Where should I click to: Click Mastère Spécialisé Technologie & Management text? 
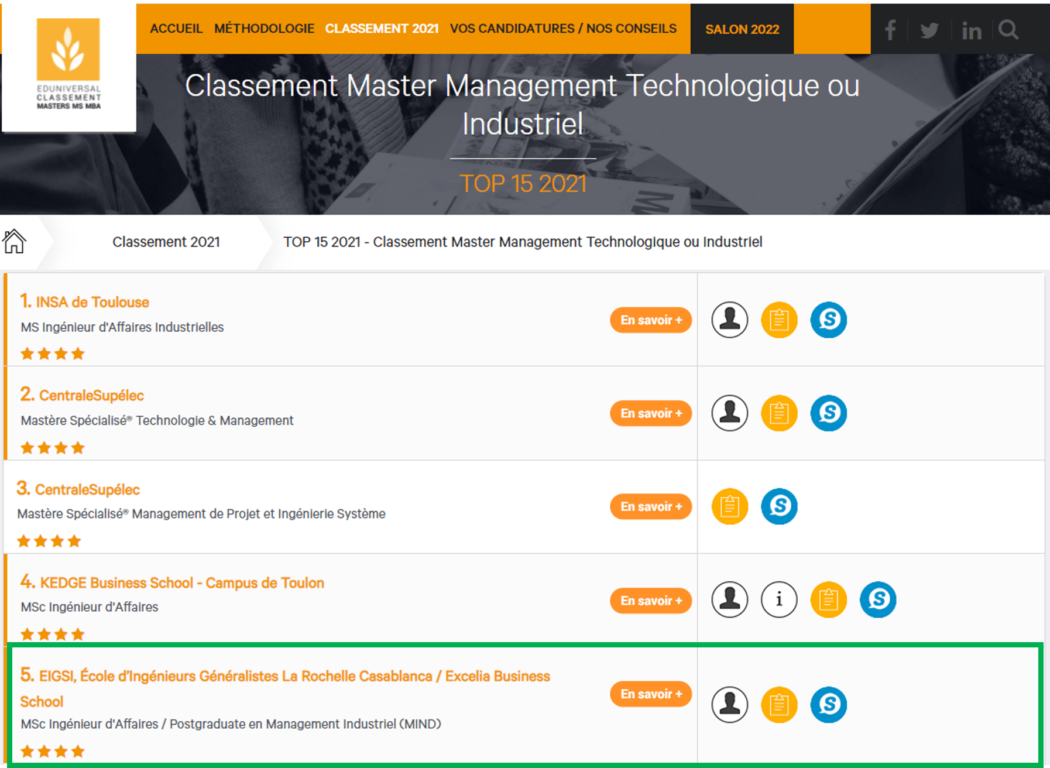click(157, 420)
